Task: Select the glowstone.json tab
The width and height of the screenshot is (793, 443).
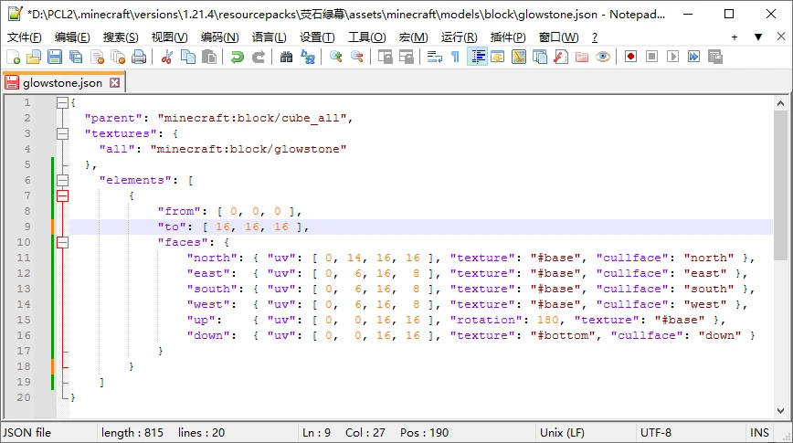Action: [x=62, y=83]
